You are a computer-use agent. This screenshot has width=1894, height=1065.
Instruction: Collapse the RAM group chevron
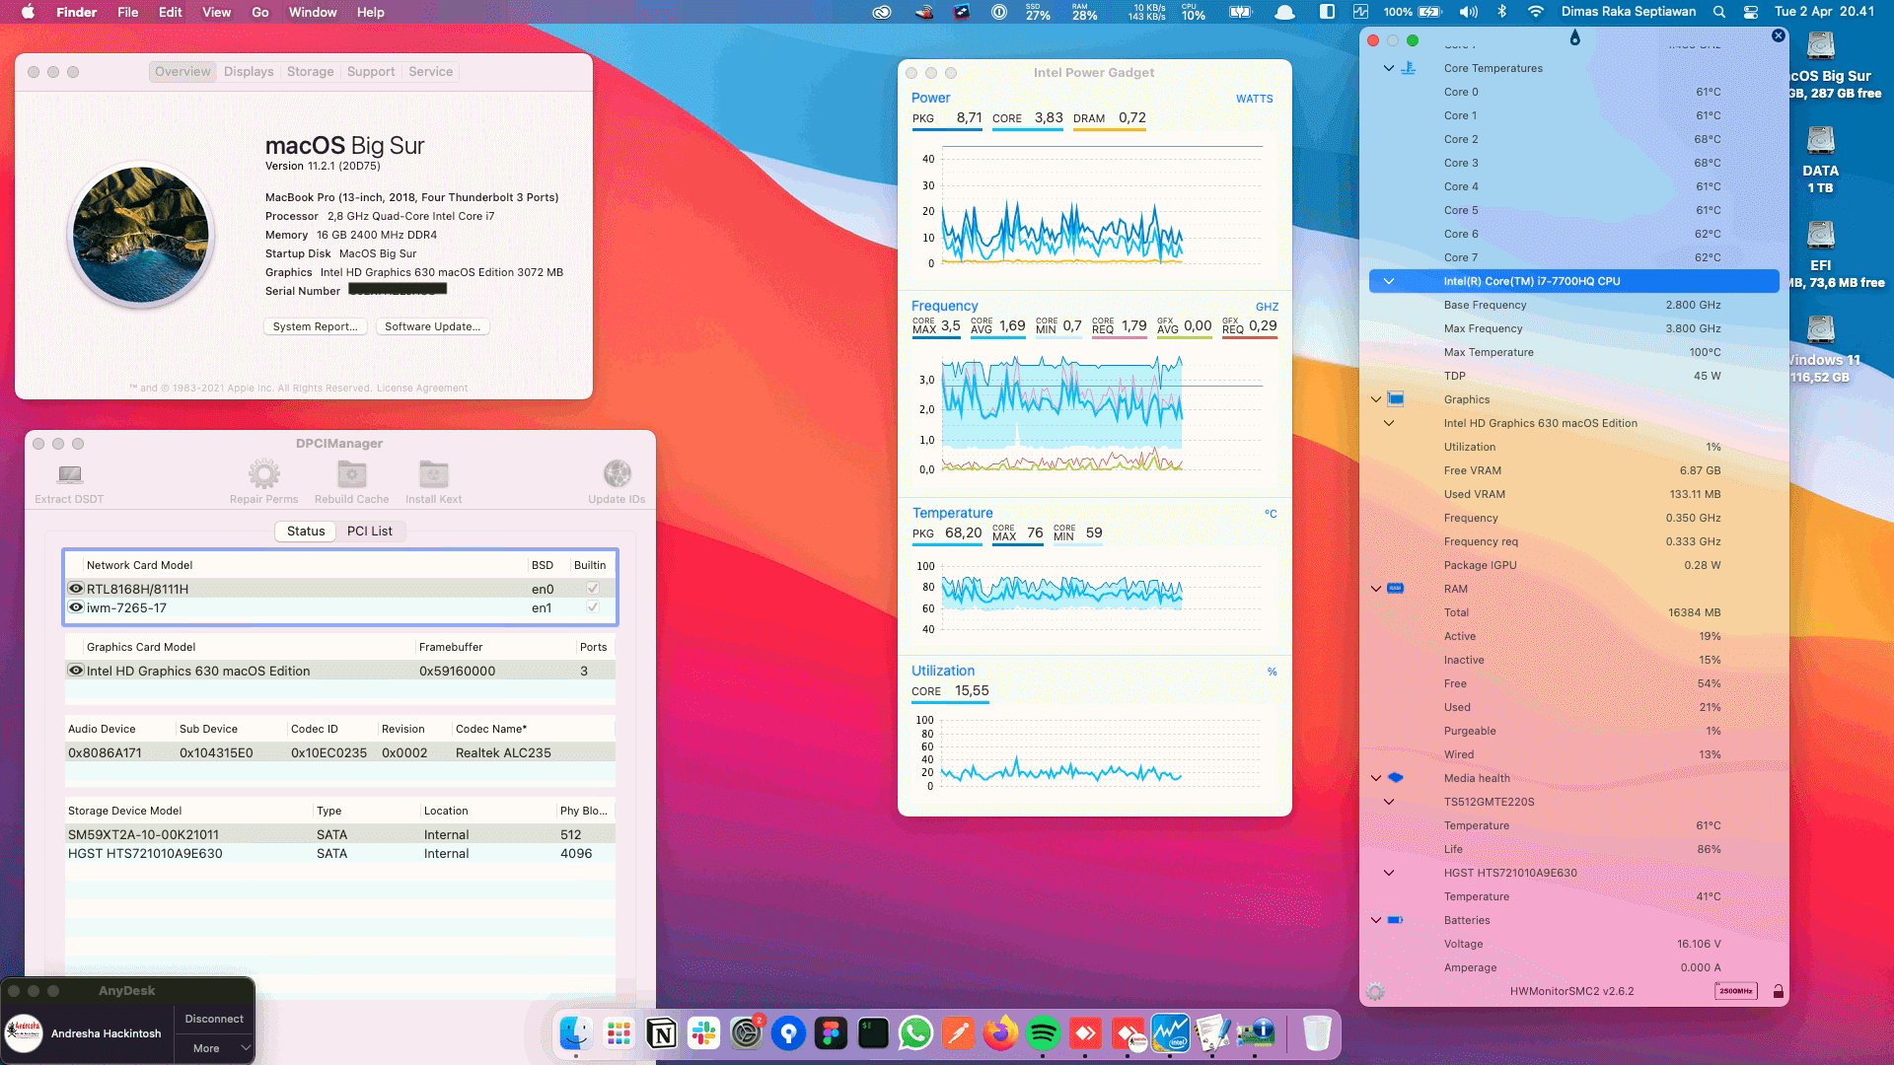(1375, 589)
